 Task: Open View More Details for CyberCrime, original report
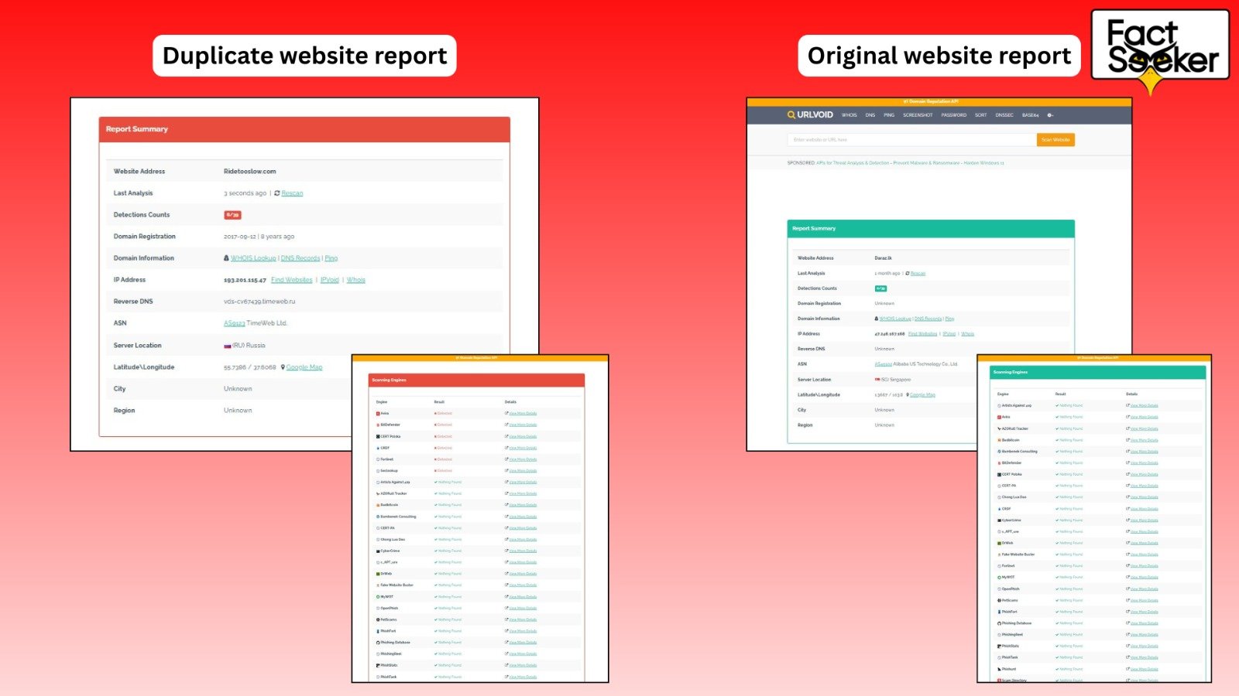[1145, 520]
